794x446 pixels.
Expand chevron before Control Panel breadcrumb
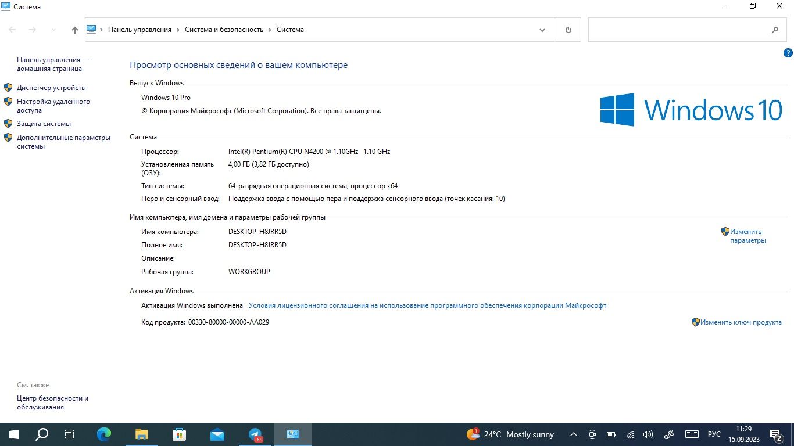click(102, 30)
